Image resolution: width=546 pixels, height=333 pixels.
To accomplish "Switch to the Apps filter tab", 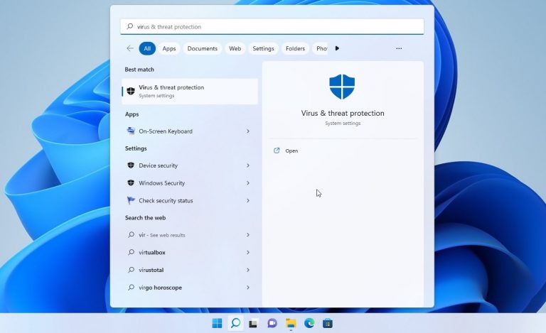I will (169, 48).
